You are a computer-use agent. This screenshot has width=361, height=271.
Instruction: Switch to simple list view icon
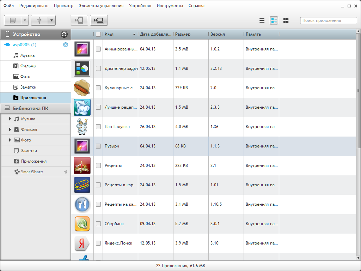point(262,20)
